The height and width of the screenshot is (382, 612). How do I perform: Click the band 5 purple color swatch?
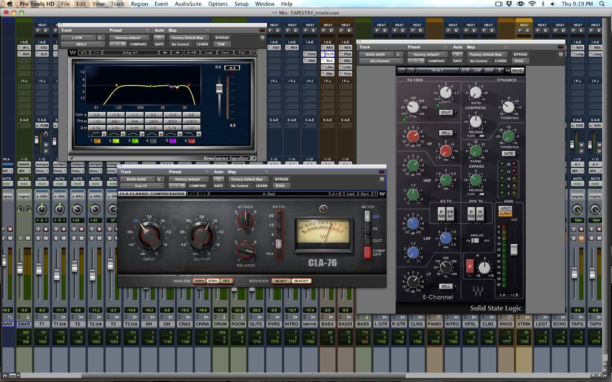click(x=173, y=141)
